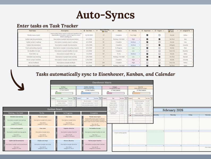Click the type icon beside Assigned To header

pyautogui.click(x=181, y=31)
